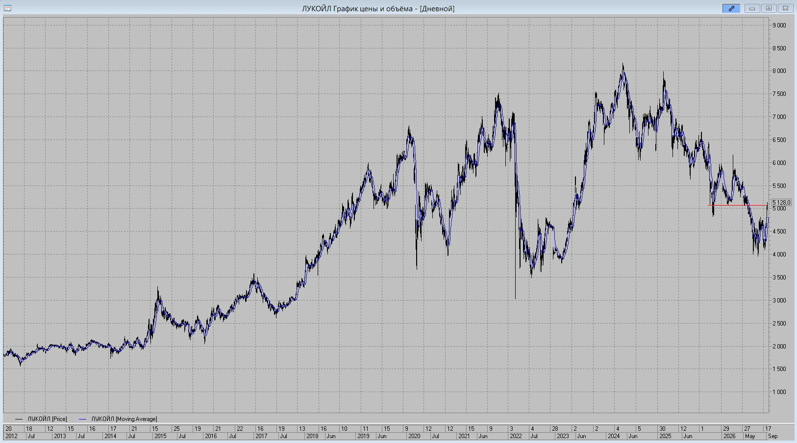Viewport: 797px width, 443px height.
Task: Toggle the chain link button in the title bar
Action: click(731, 8)
